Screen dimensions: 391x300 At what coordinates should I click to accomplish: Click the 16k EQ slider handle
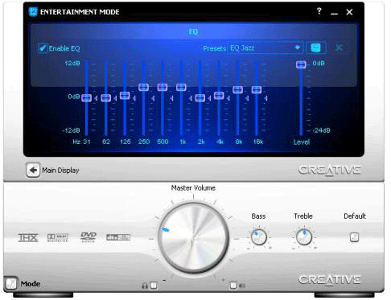(x=257, y=89)
